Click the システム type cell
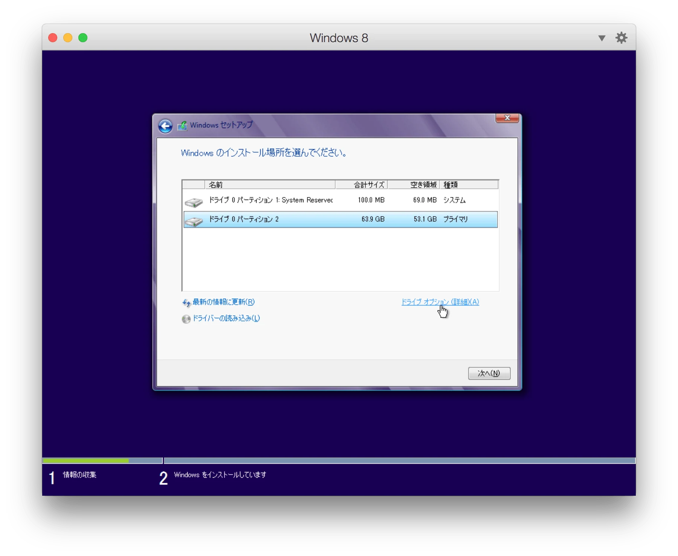Screen dimensions: 678x556 tap(454, 200)
